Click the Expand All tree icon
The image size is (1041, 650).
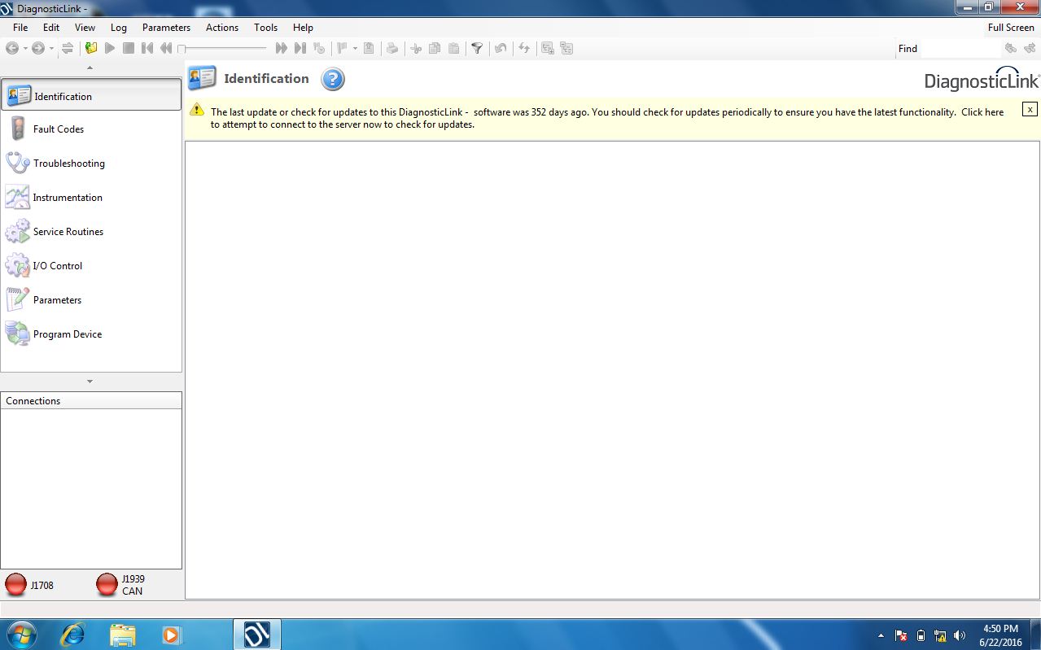(548, 49)
